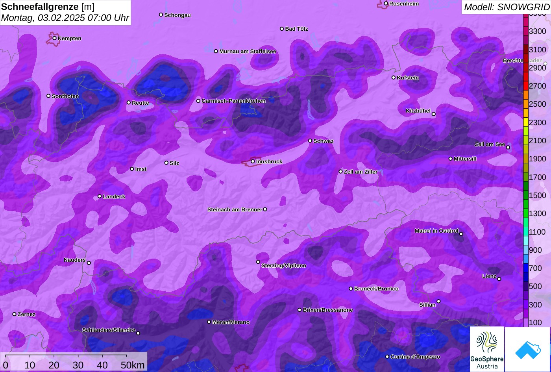
Task: Click the legend value '300'
Action: (x=536, y=305)
